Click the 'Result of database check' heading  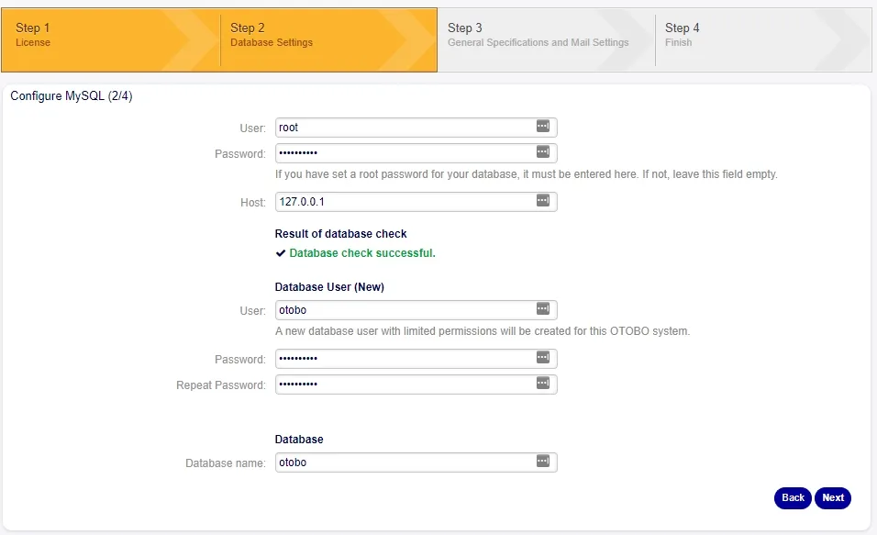tap(340, 234)
